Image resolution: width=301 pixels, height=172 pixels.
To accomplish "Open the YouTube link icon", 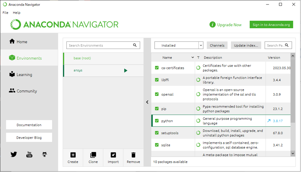I will (x=29, y=154).
